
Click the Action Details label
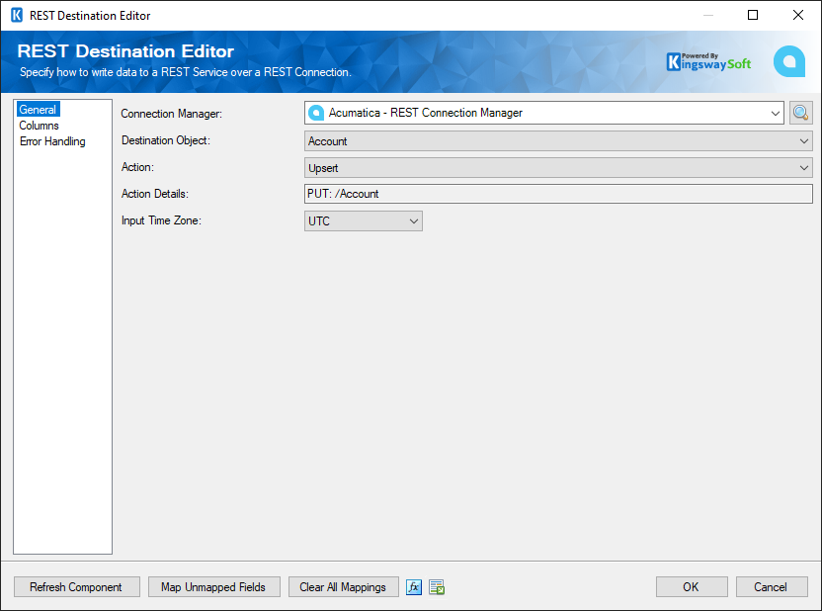pos(155,194)
